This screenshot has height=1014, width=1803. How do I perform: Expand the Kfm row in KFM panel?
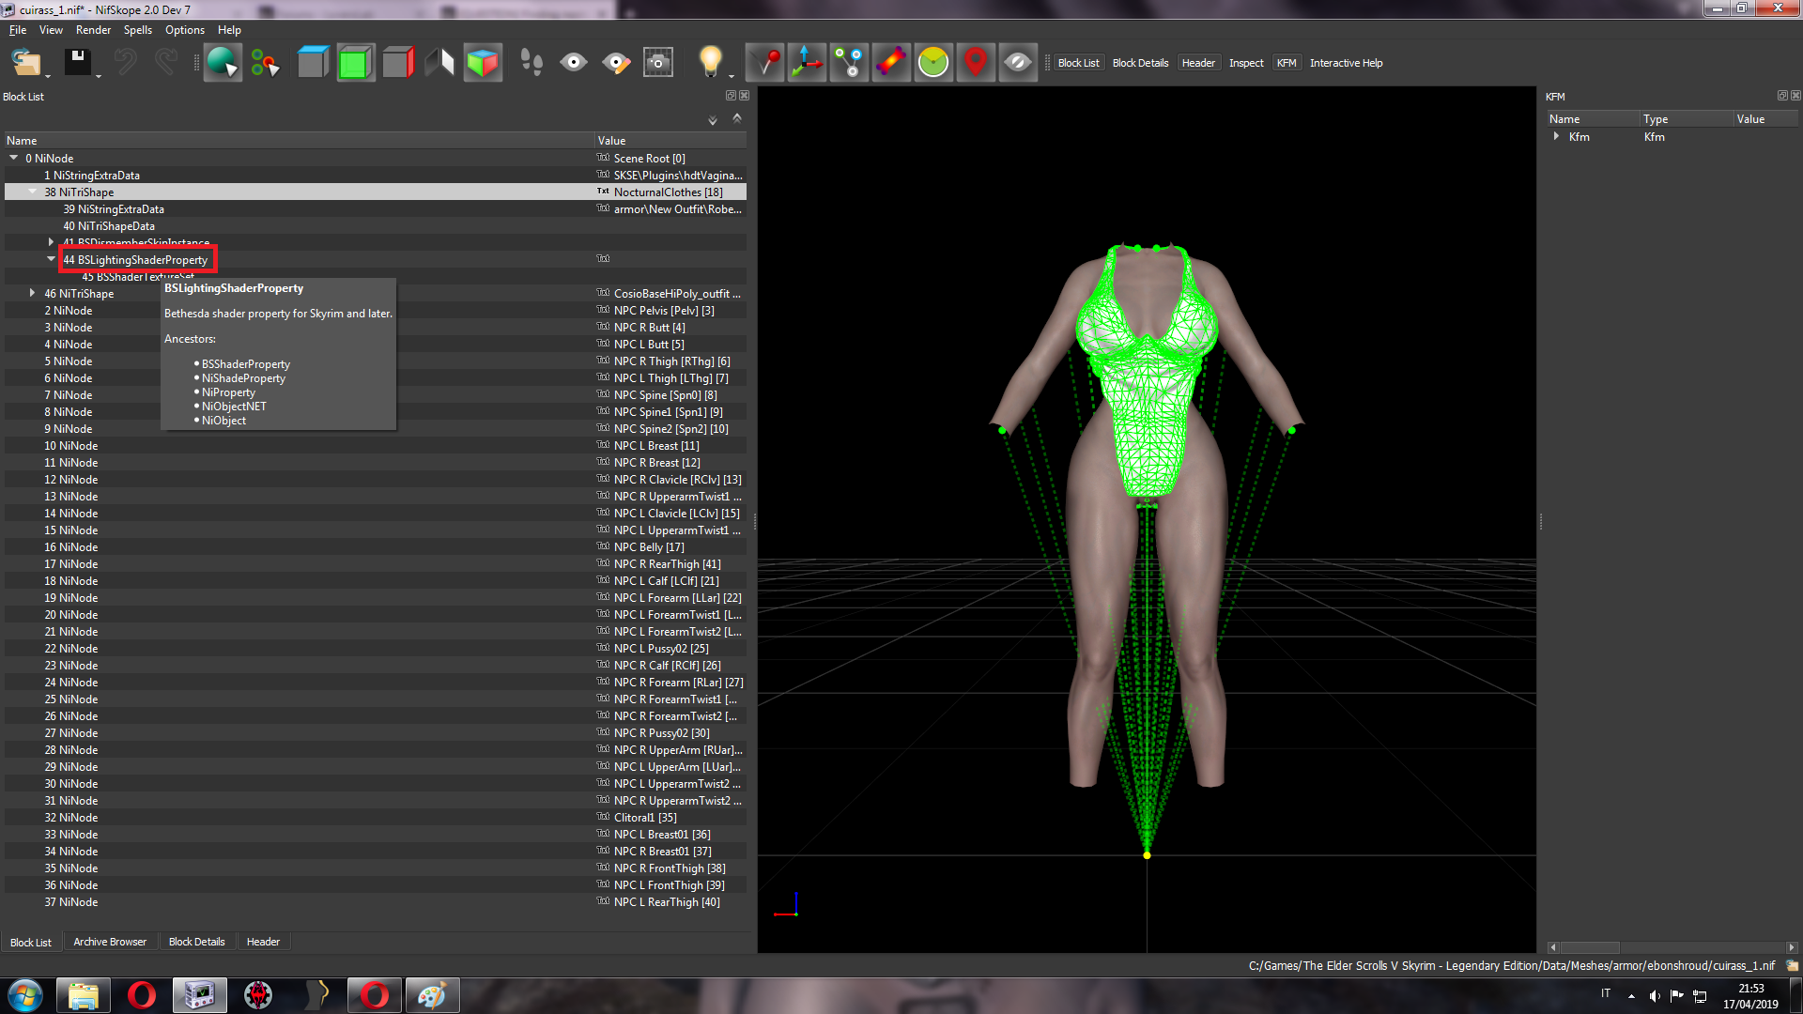point(1557,136)
